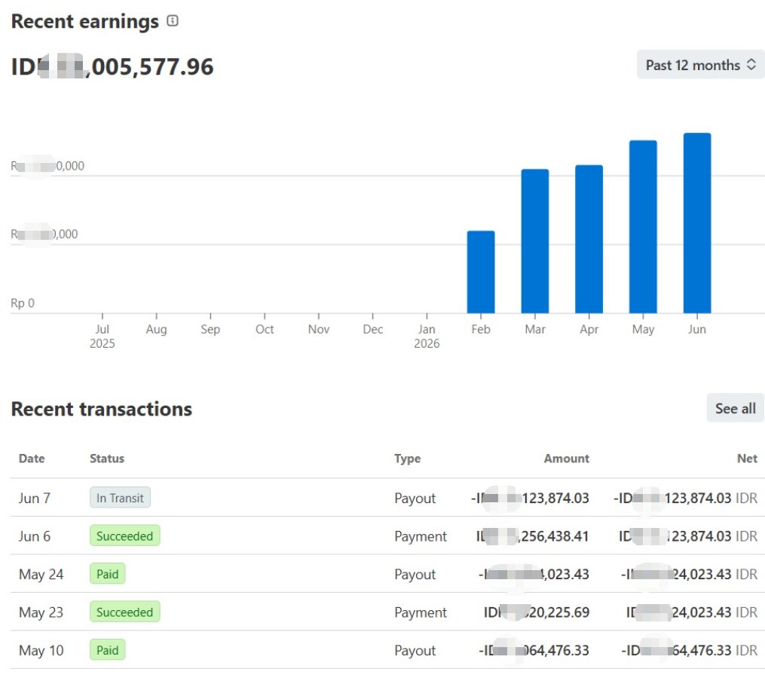
Task: Click the May 24 date cell
Action: [x=41, y=575]
